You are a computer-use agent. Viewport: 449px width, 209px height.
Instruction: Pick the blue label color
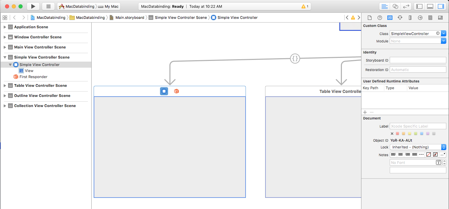click(x=422, y=134)
